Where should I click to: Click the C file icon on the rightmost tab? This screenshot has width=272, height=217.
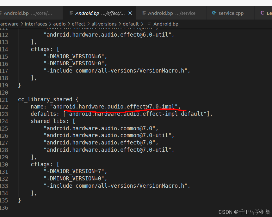click(x=262, y=13)
